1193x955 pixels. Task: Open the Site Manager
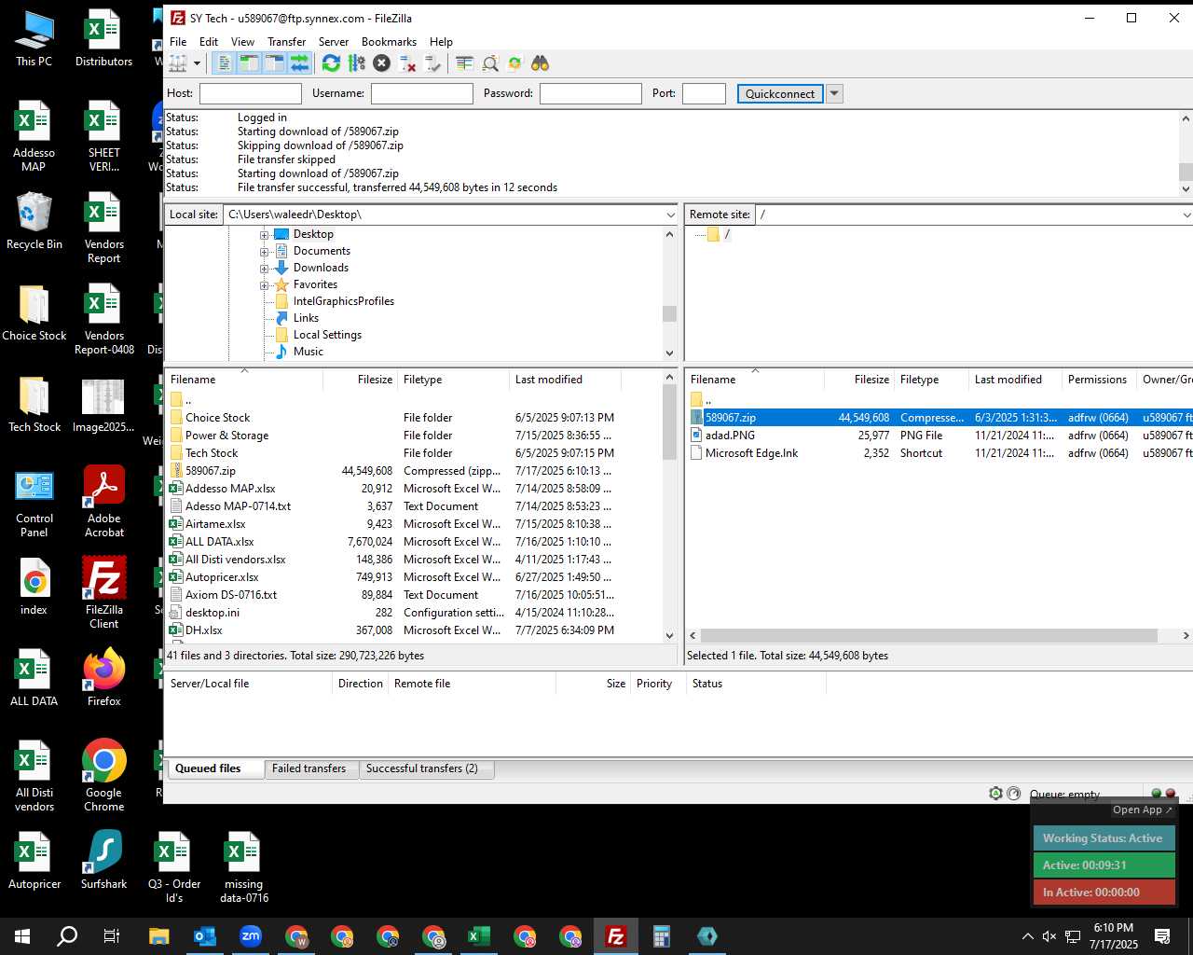click(178, 63)
